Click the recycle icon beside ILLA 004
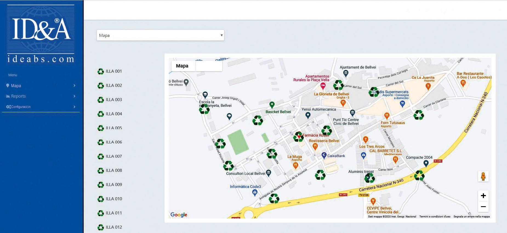Viewport: 507px width, 233px height. click(101, 114)
